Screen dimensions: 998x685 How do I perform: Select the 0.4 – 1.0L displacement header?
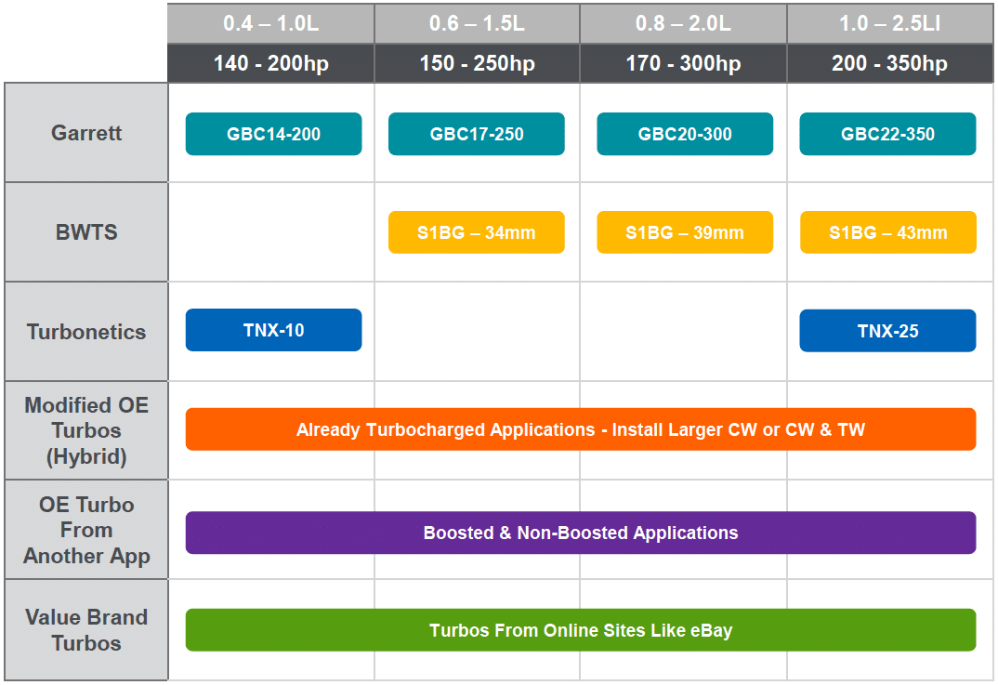tap(271, 23)
